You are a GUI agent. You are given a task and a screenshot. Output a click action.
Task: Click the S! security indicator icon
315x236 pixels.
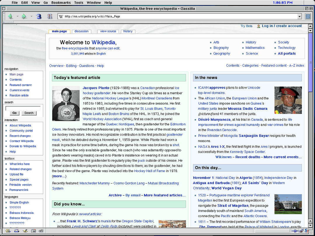tap(306, 231)
